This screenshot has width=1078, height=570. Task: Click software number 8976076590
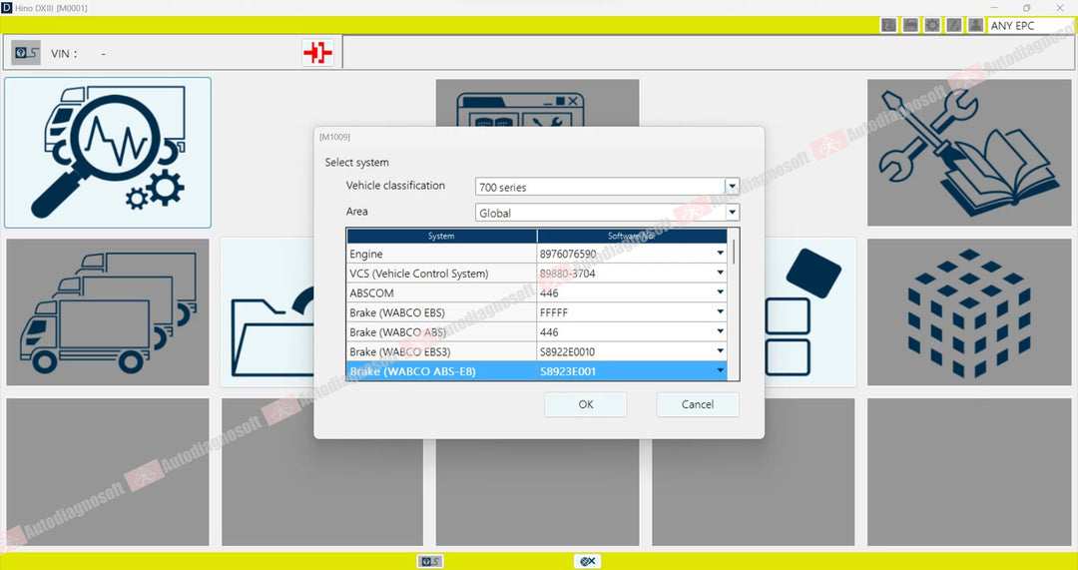568,254
